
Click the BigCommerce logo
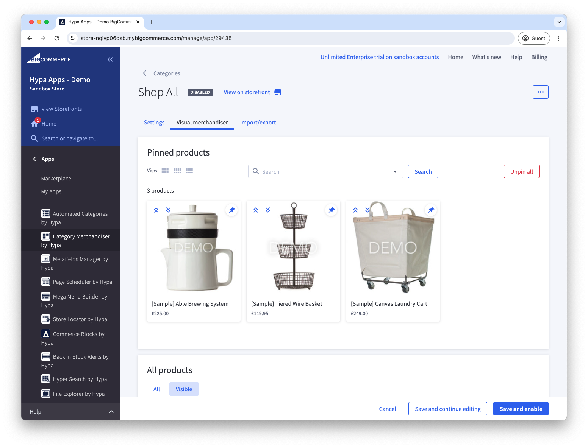point(49,58)
